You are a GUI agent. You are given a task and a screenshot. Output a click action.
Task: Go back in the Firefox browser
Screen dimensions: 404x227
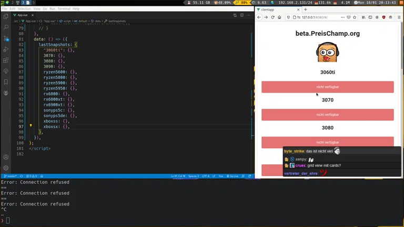click(259, 17)
